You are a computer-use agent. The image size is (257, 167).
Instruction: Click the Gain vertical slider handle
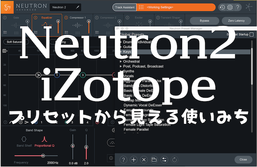(73, 146)
